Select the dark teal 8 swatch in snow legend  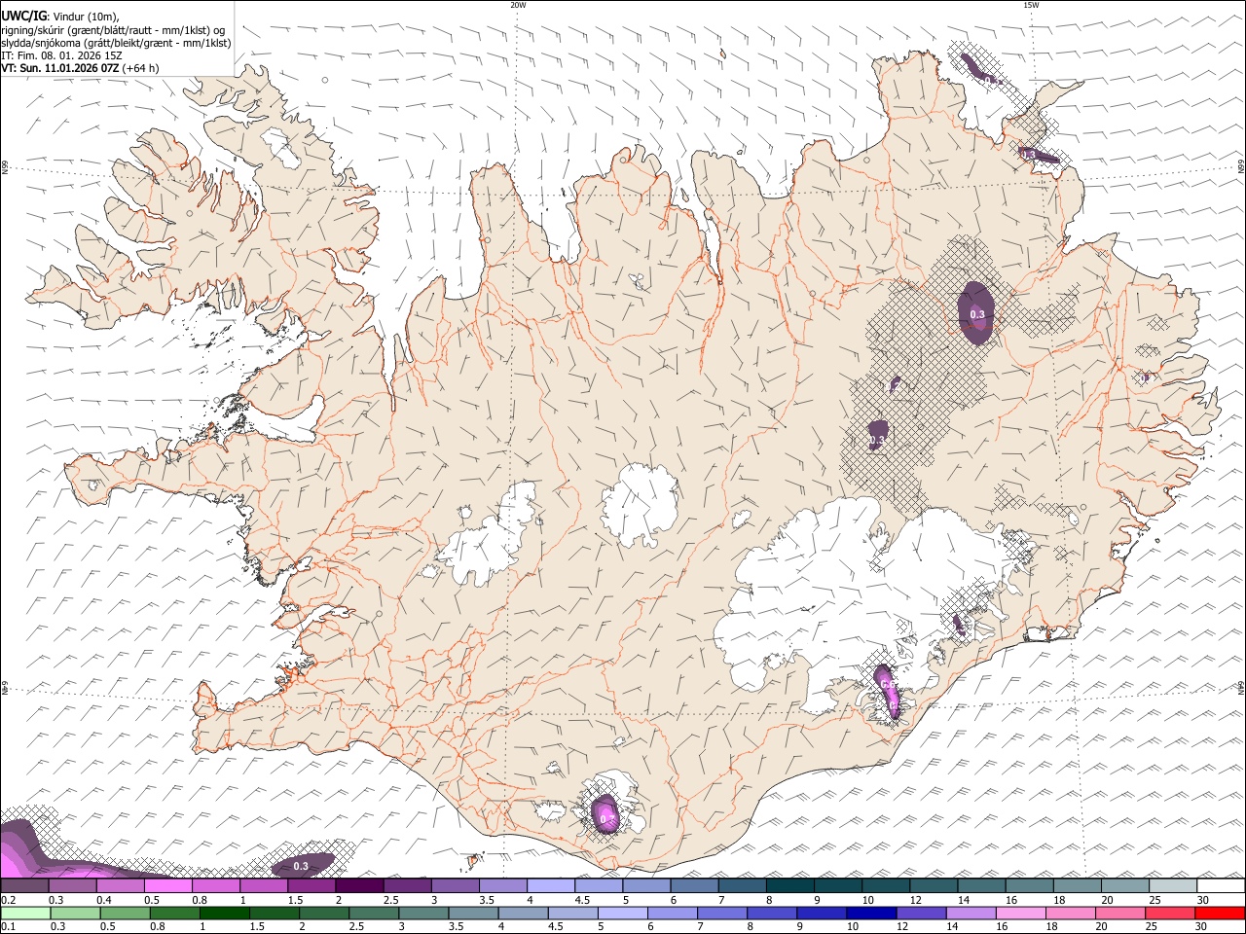pyautogui.click(x=789, y=886)
